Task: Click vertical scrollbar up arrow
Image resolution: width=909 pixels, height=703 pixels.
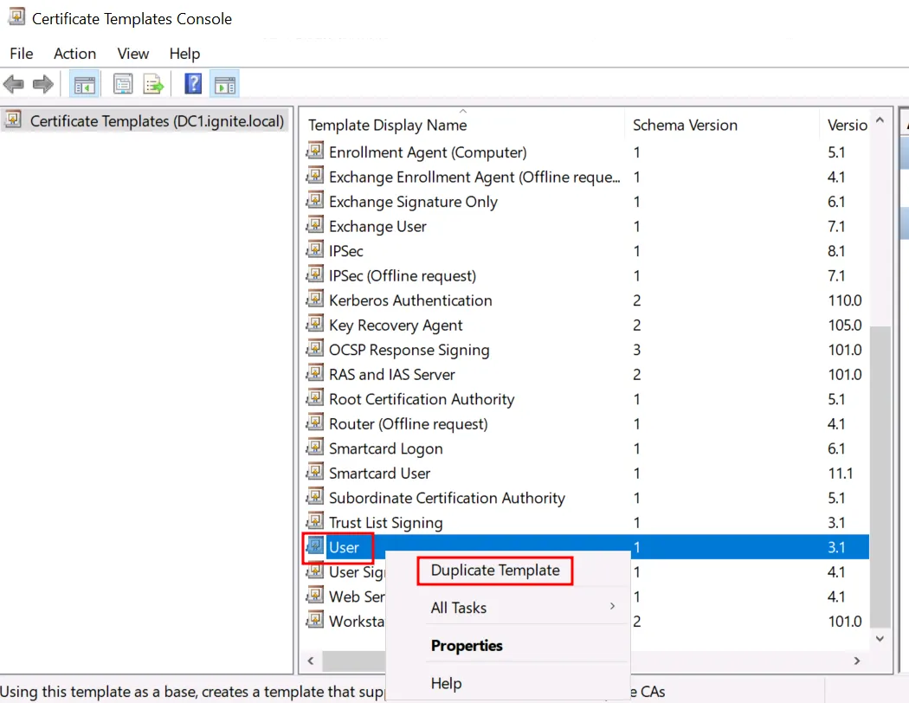Action: click(x=880, y=121)
